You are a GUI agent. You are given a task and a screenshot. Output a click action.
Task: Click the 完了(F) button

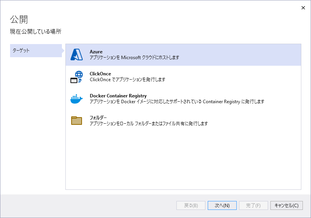[x=253, y=206]
